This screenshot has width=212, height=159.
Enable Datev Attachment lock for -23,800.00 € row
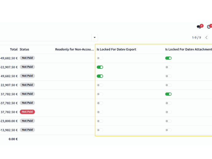[x=168, y=121]
